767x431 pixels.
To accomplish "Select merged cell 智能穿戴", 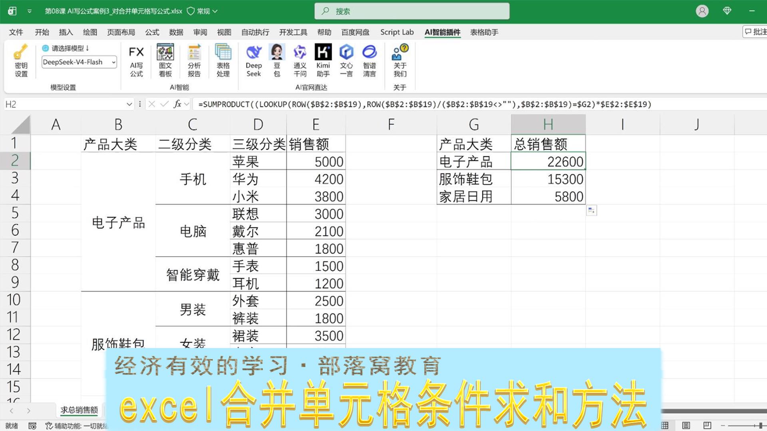I will [x=193, y=274].
